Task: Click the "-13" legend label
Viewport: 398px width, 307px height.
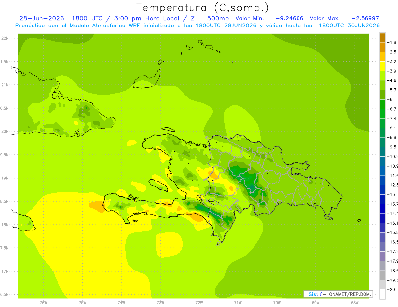Action: point(391,194)
